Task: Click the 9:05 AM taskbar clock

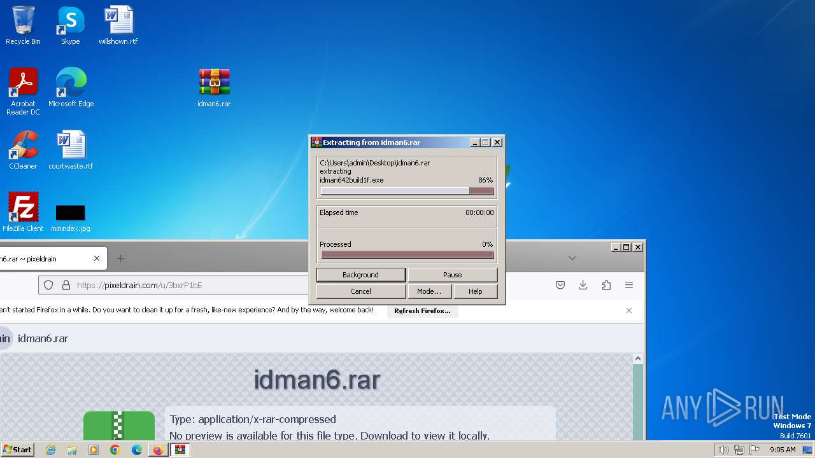Action: 783,450
